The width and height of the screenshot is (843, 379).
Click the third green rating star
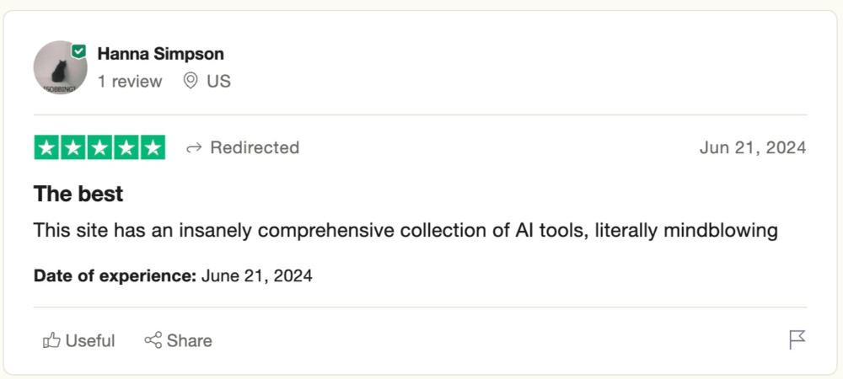coord(99,148)
